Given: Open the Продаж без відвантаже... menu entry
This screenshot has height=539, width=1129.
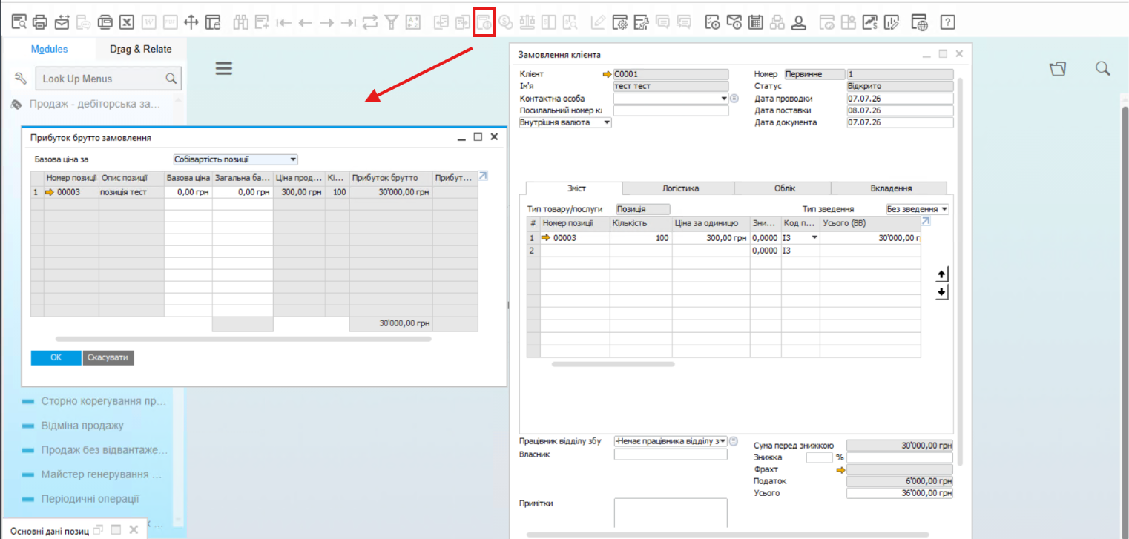Looking at the screenshot, I should (105, 450).
